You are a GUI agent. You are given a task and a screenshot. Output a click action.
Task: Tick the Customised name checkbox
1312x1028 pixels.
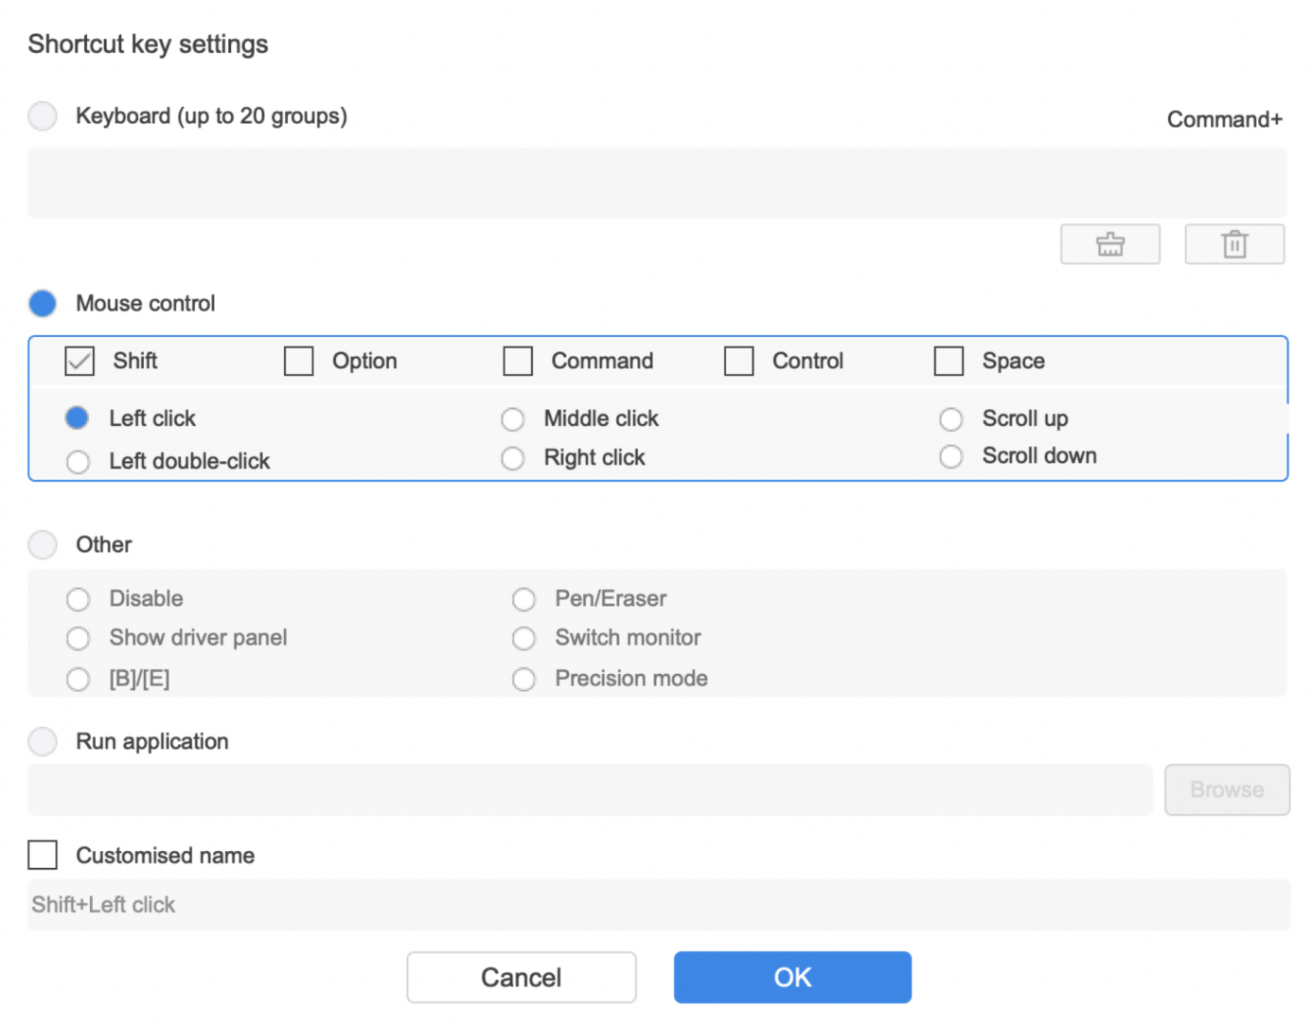pyautogui.click(x=43, y=855)
